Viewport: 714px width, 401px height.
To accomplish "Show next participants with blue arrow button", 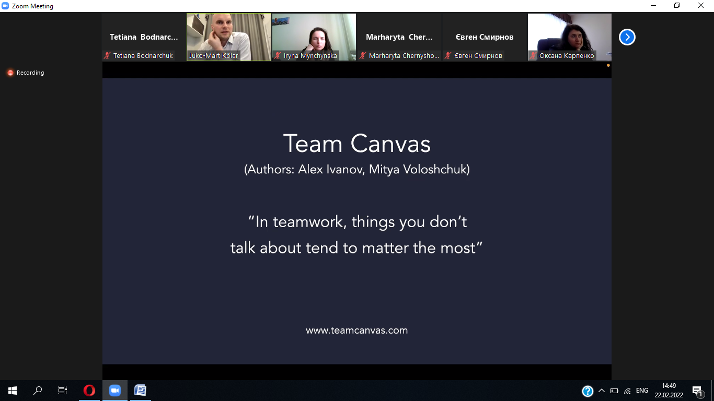I will click(x=627, y=37).
